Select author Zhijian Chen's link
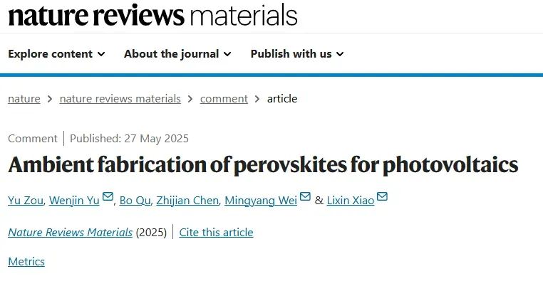The width and height of the screenshot is (543, 286). (x=187, y=200)
